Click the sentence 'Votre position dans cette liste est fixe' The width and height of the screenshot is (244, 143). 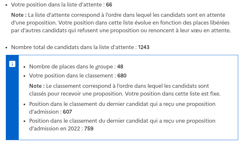point(173,94)
